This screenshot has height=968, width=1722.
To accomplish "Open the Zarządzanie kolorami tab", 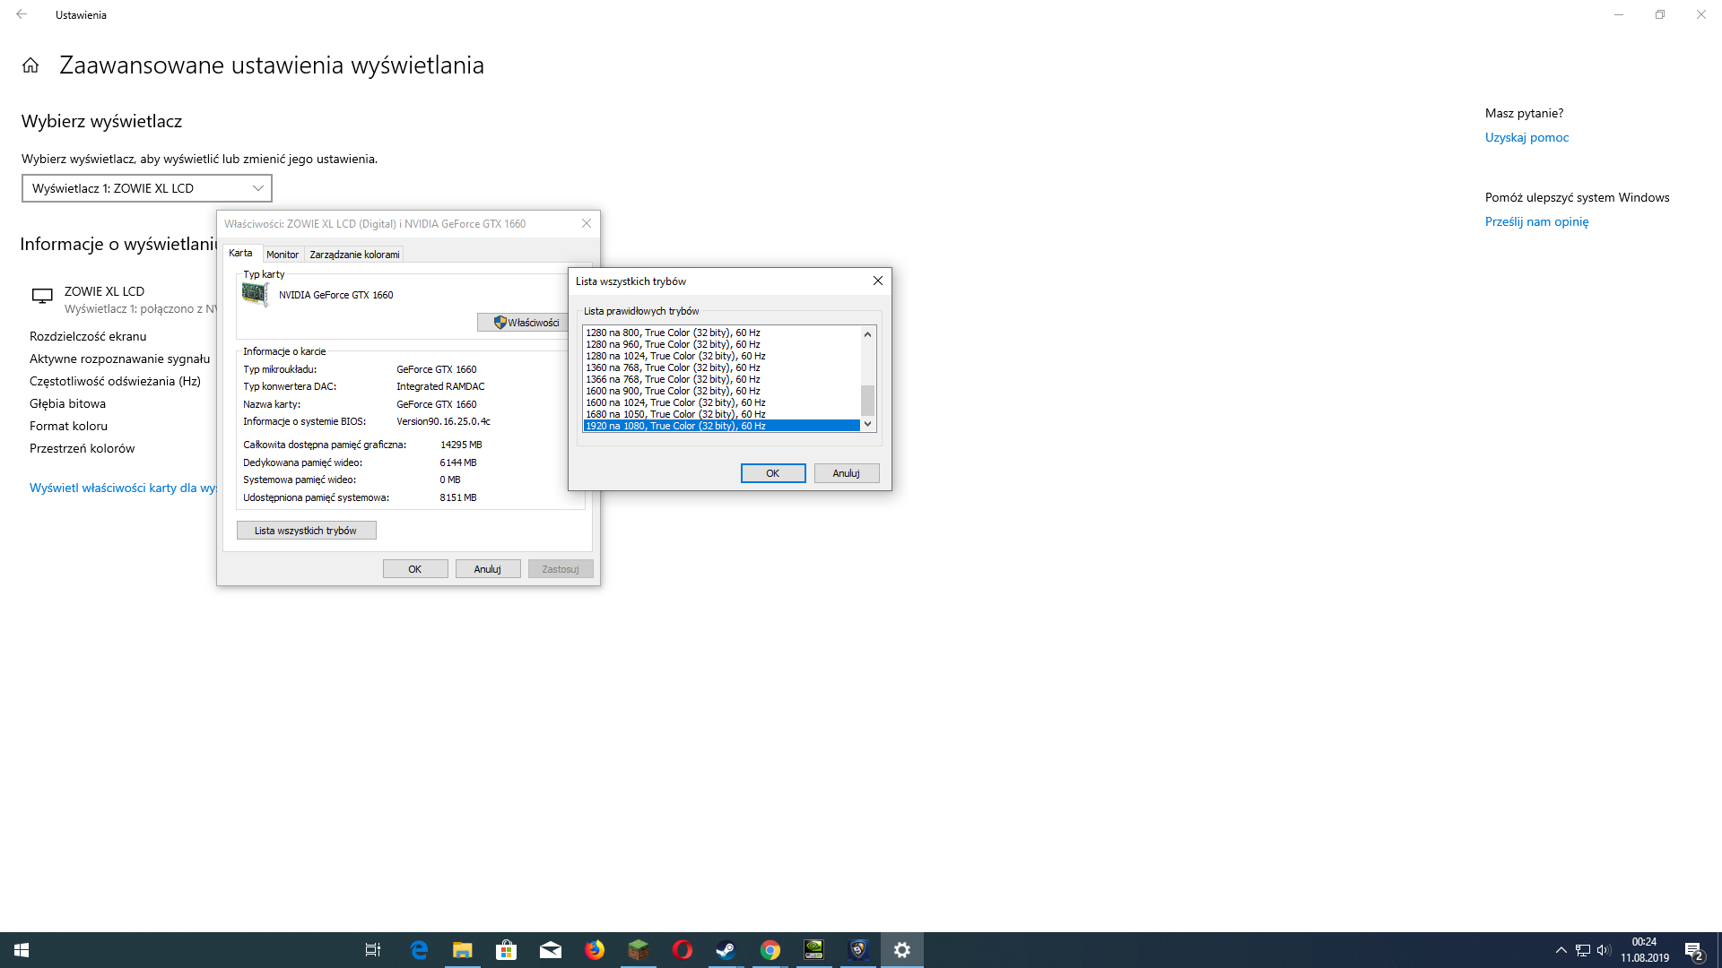I will point(354,255).
